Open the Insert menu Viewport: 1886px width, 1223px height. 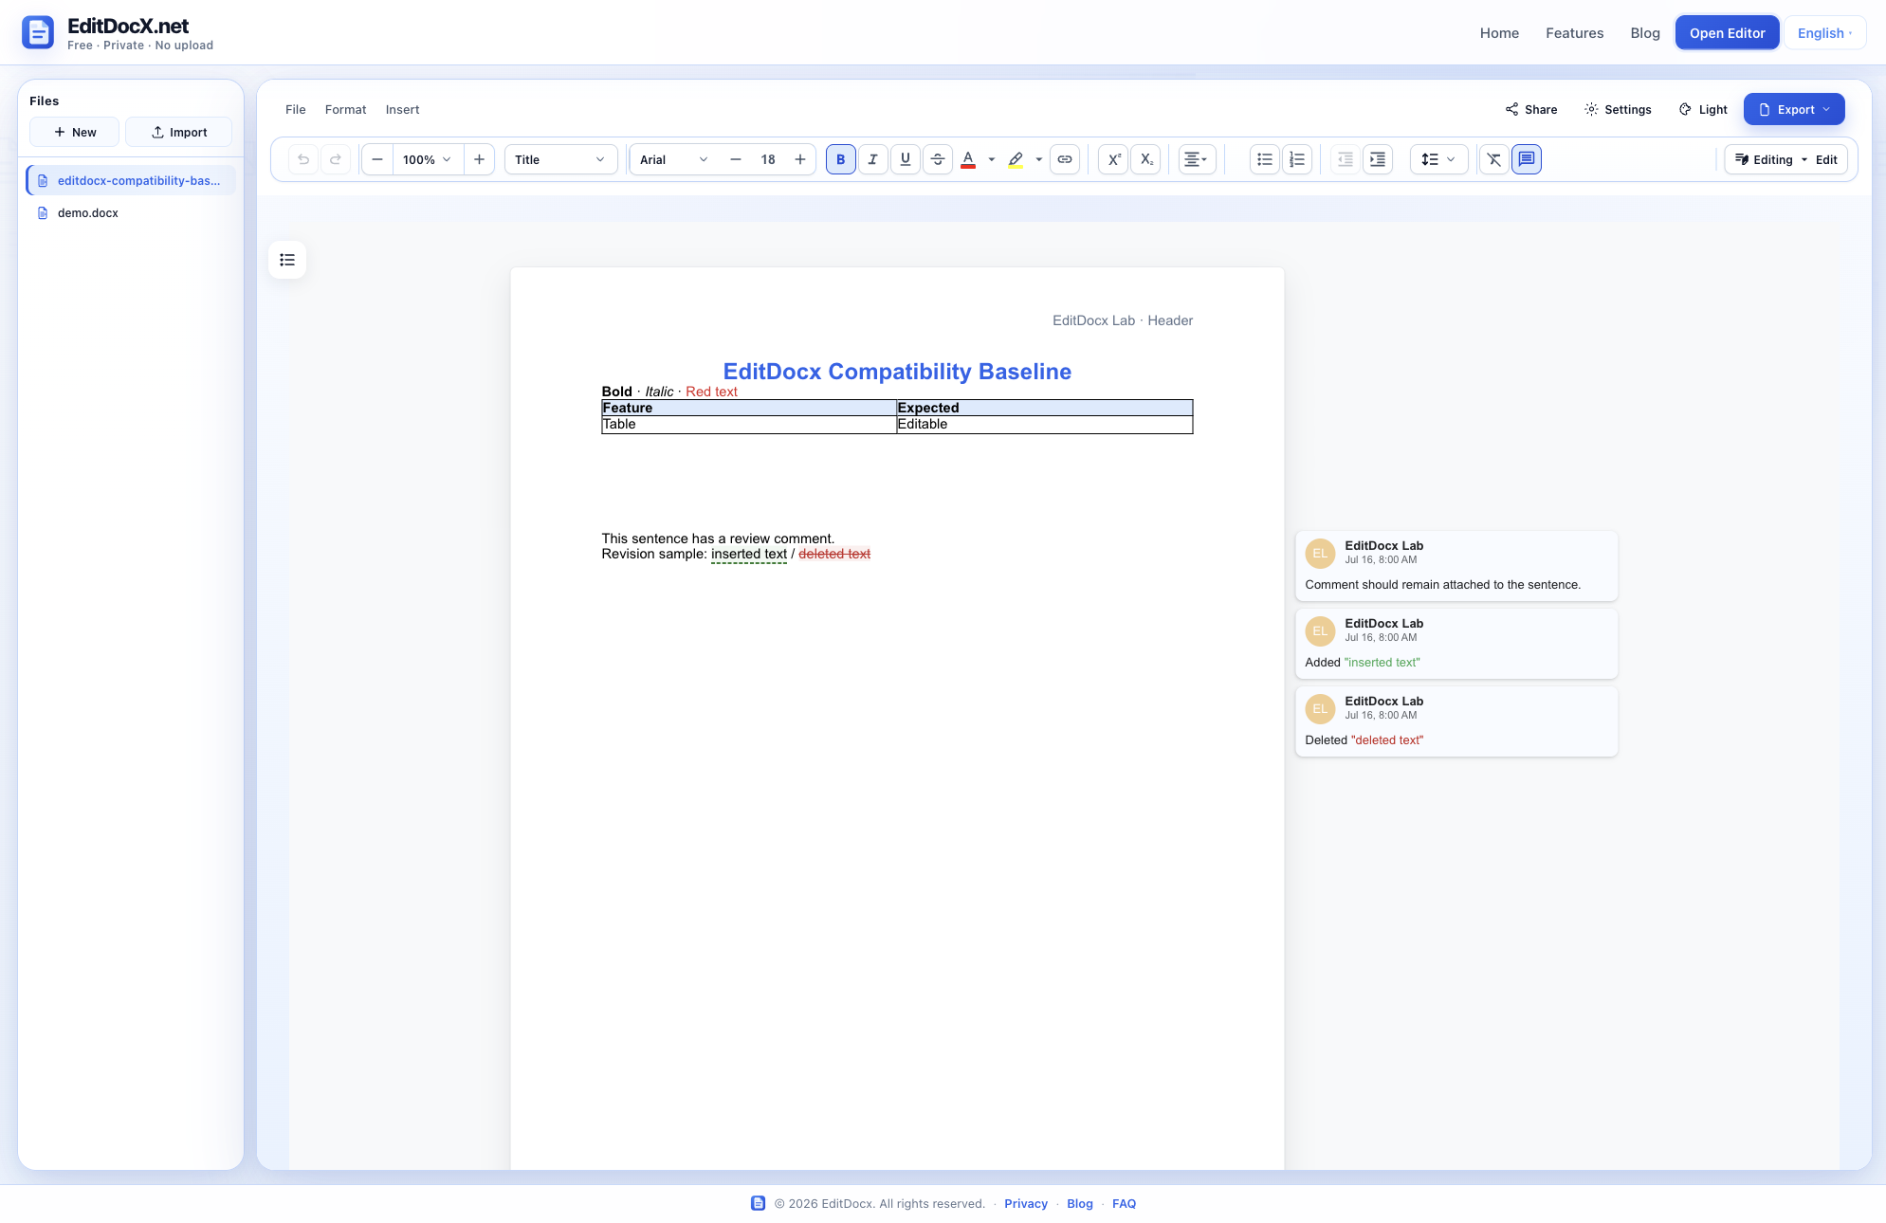click(403, 110)
